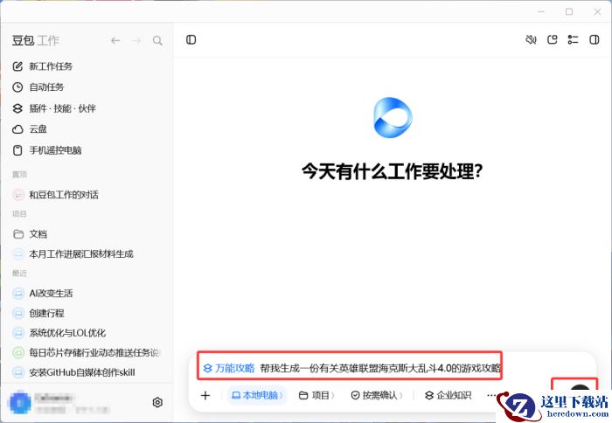Expand the 项目 selector
The image size is (612, 423).
(x=316, y=395)
